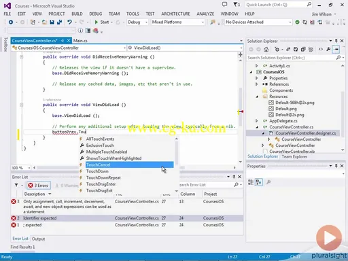The height and width of the screenshot is (261, 348).
Task: Click the Save All toolbar icon
Action: click(x=60, y=22)
